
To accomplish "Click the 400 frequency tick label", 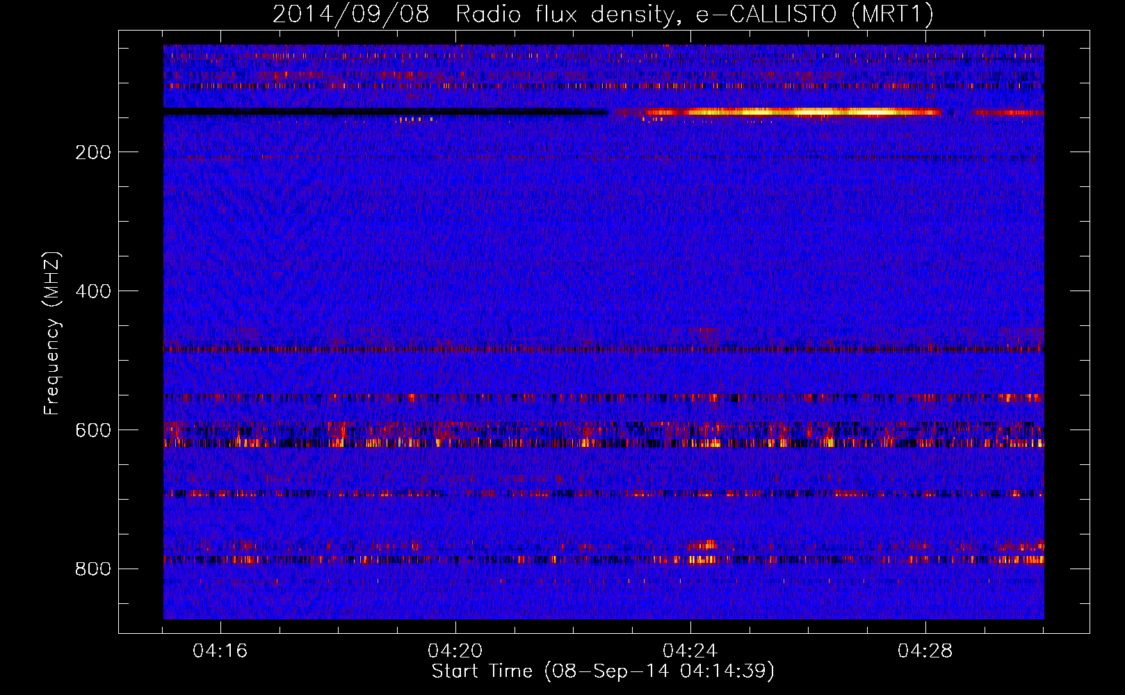I will click(93, 291).
